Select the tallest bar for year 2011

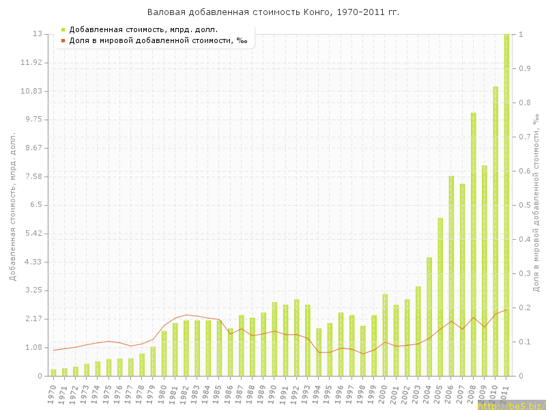[506, 205]
